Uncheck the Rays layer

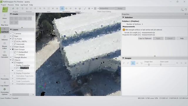(x=13, y=36)
